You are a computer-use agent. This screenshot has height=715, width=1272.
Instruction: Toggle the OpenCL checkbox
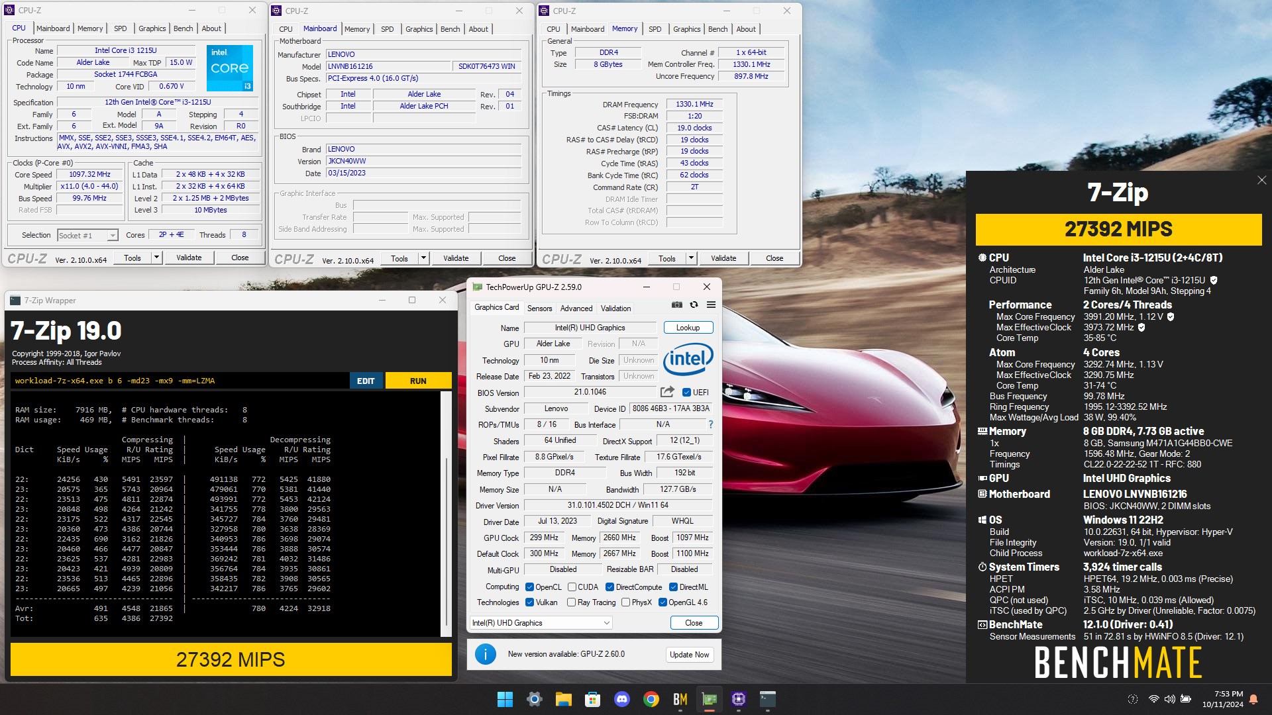tap(529, 587)
